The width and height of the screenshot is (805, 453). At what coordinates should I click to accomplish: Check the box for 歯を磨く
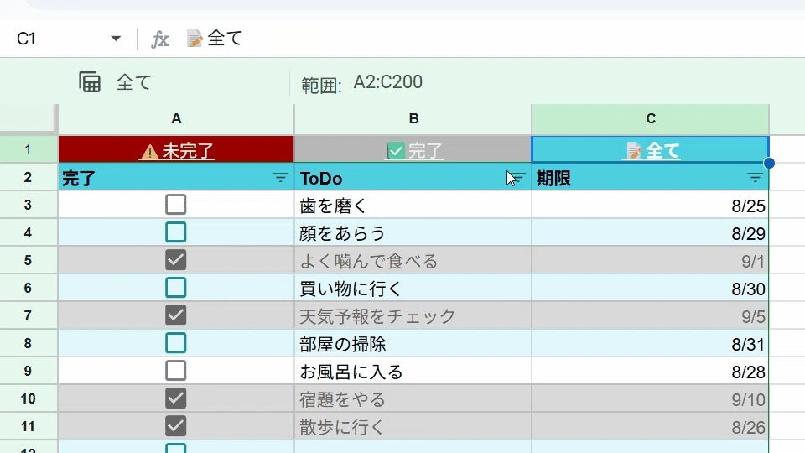tap(175, 205)
